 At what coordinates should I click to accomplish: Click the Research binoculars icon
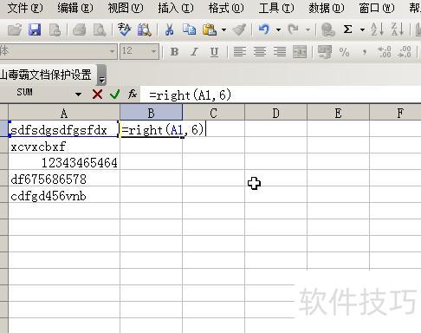(145, 29)
